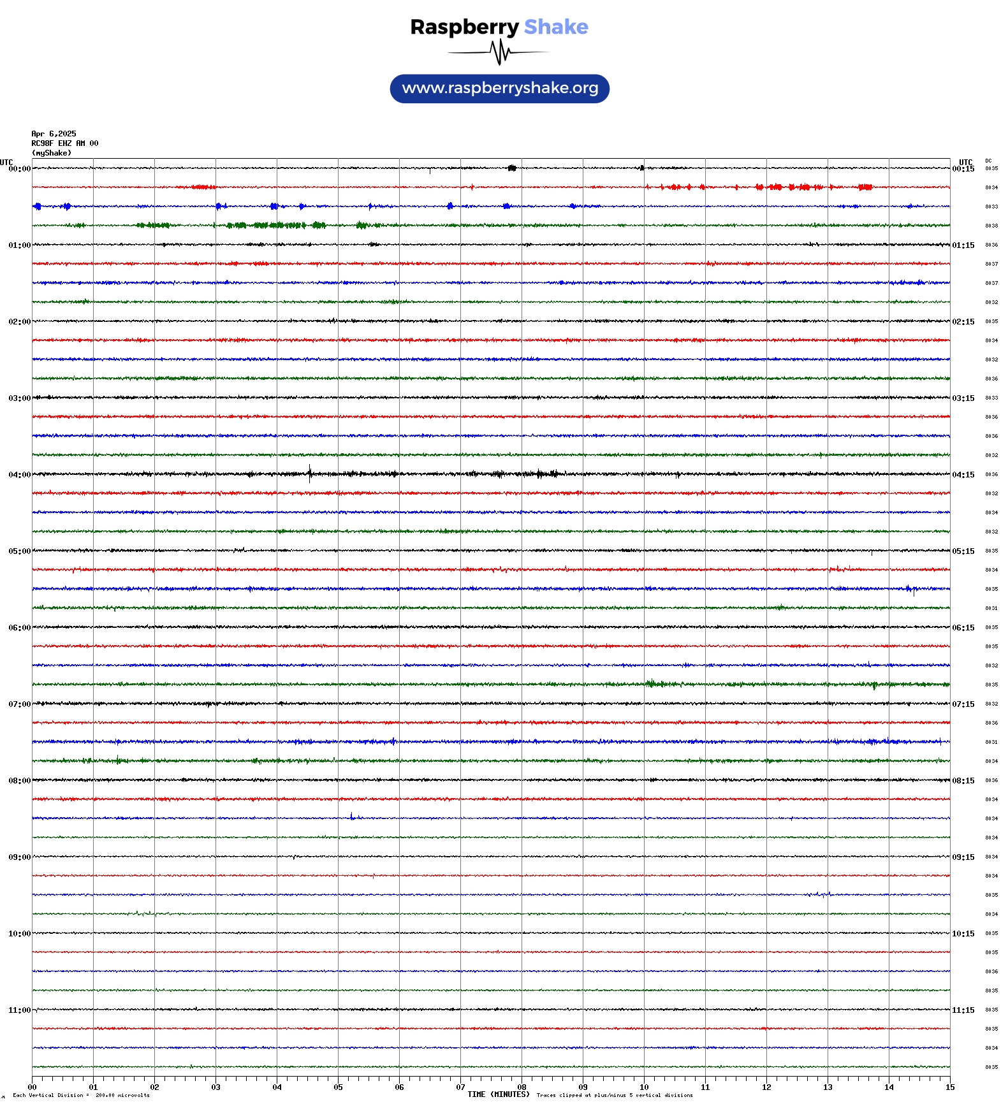The height and width of the screenshot is (1104, 1001).
Task: Click minute 04 tick on time axis
Action: pos(277,1087)
